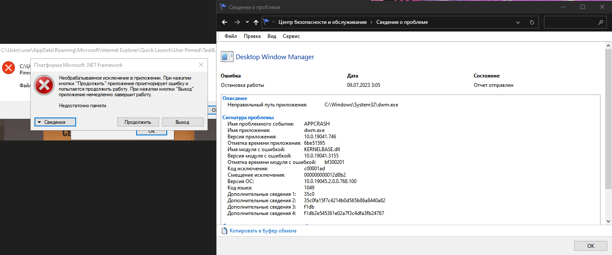The image size is (612, 255).
Task: Open the Правка menu
Action: pos(252,36)
